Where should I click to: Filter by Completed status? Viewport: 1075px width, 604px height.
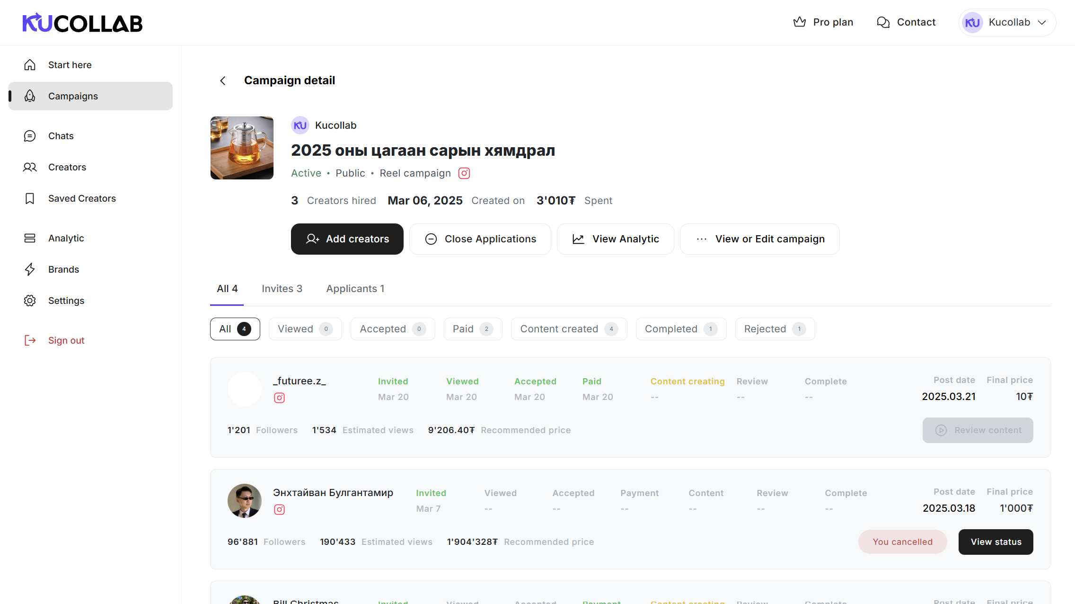681,329
